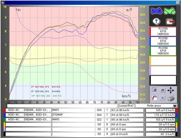Click the 34.4 value cell
The height and width of the screenshot is (138, 181).
click(99, 115)
